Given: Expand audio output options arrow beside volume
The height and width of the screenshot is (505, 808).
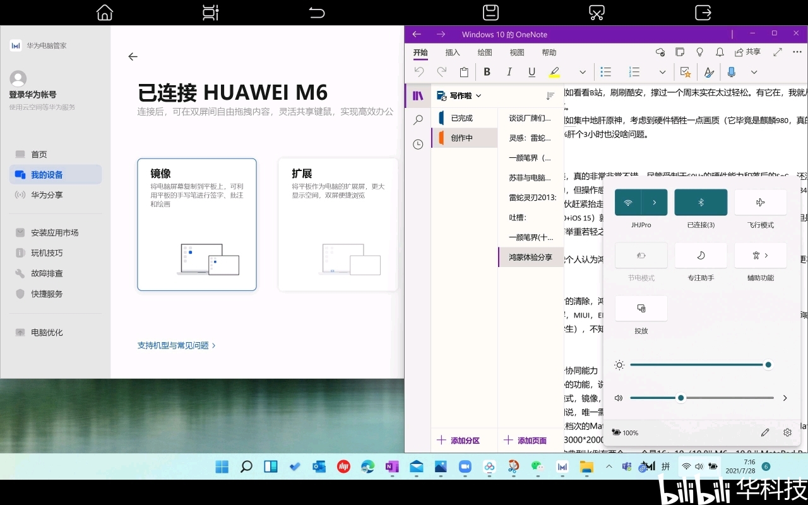Looking at the screenshot, I should pyautogui.click(x=785, y=398).
